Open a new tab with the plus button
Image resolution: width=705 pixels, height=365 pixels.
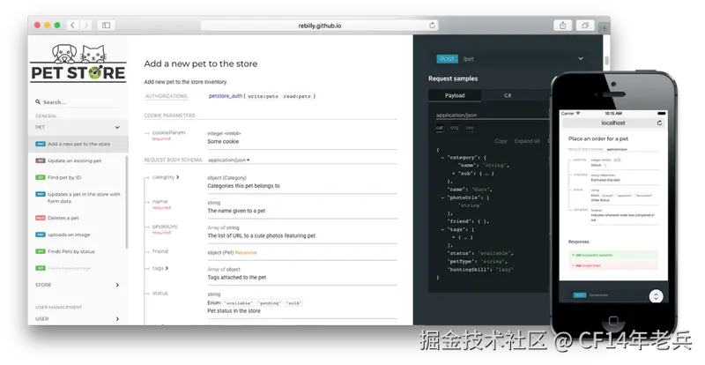pyautogui.click(x=605, y=28)
